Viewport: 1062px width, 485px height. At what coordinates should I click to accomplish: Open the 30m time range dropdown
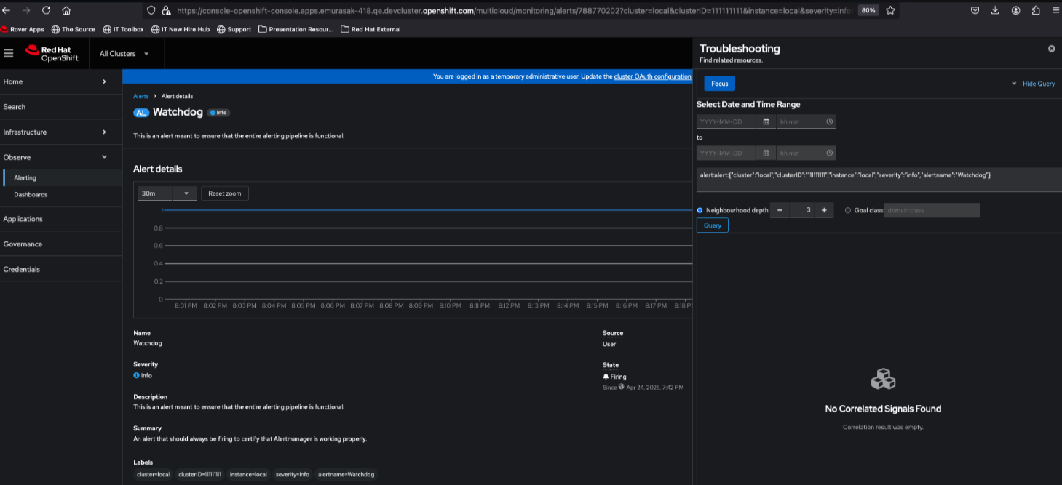(x=167, y=193)
